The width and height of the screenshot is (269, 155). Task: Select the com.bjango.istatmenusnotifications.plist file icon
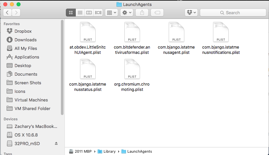(x=221, y=32)
